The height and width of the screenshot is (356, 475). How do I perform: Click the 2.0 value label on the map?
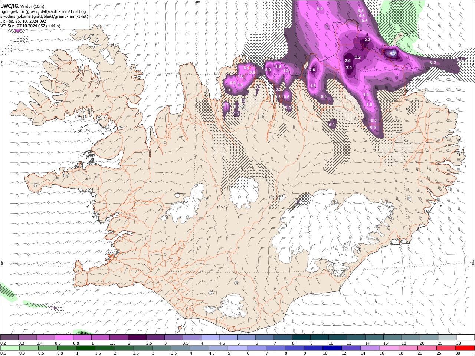268,70
